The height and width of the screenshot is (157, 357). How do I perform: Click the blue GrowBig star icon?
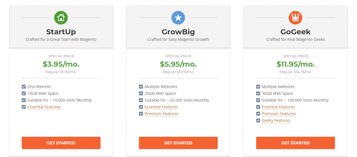(178, 18)
